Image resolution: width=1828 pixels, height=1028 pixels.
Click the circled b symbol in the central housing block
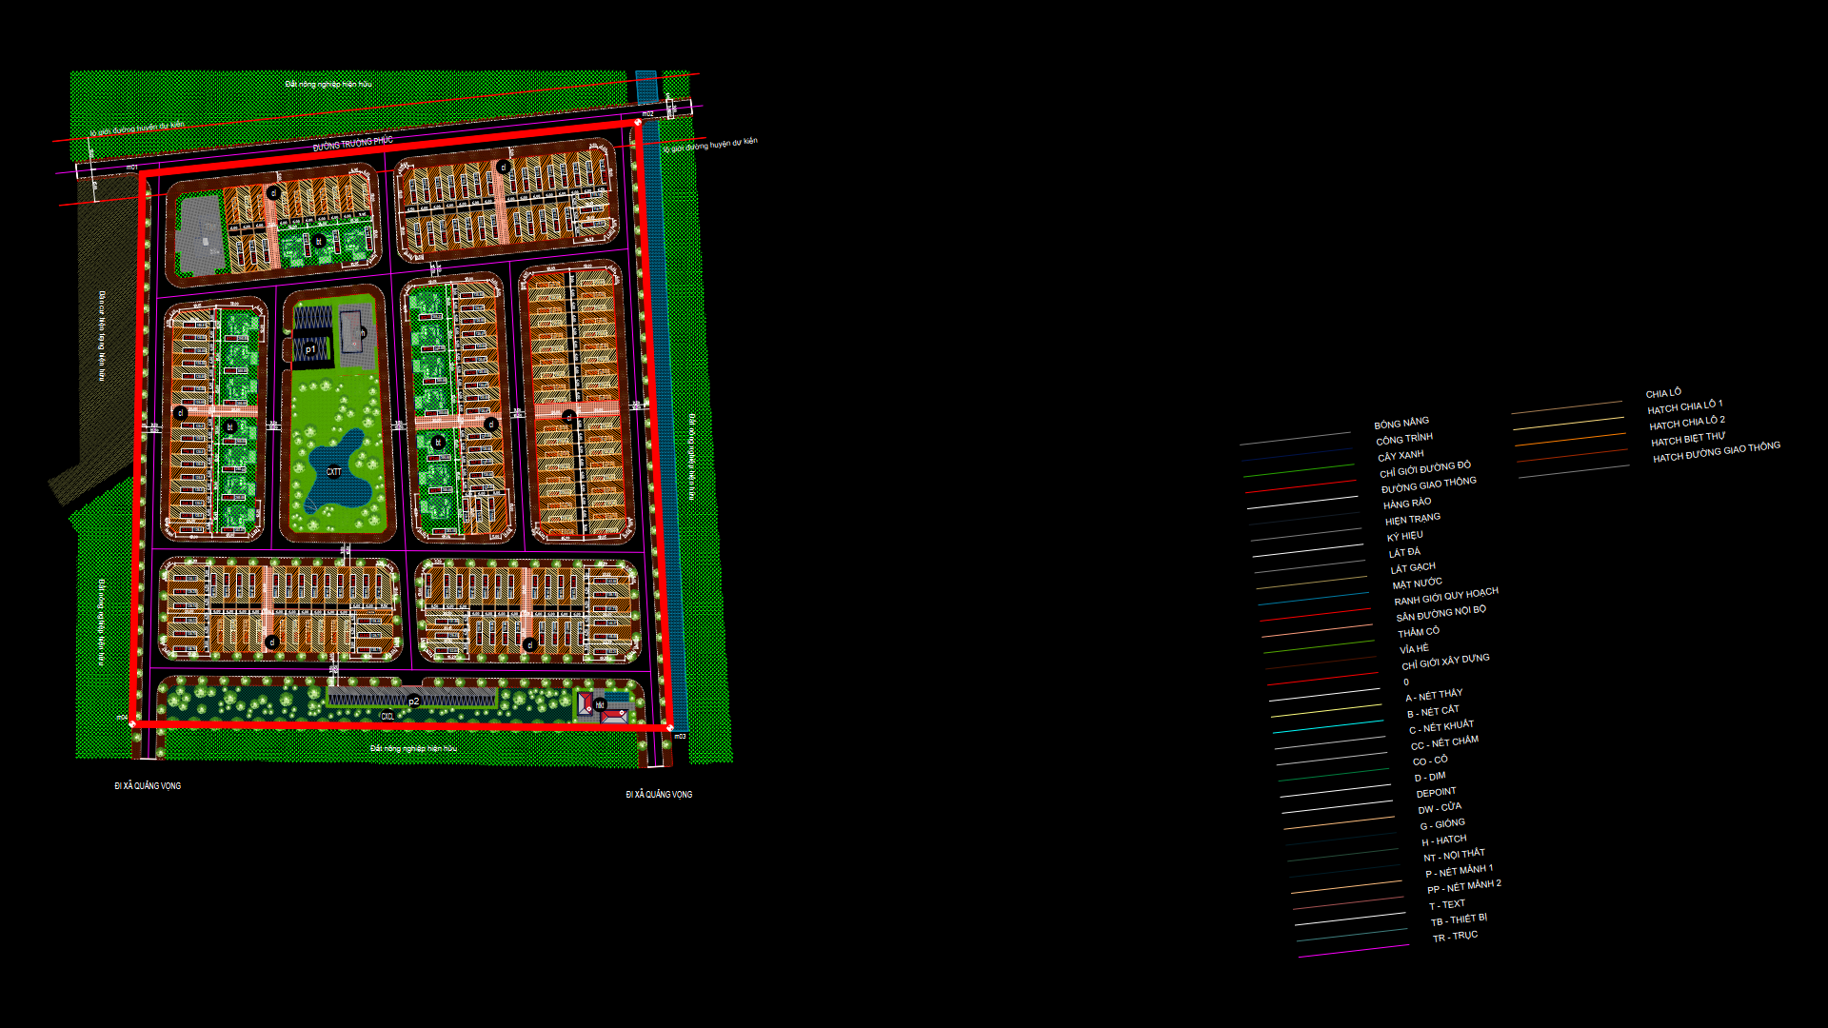439,442
